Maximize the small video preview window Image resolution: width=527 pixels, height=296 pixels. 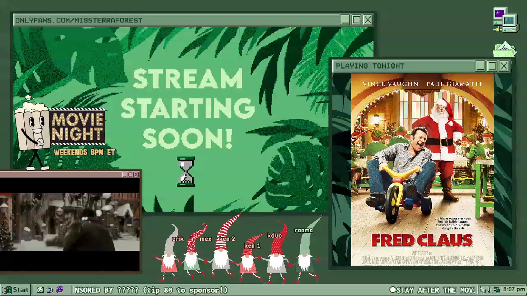[130, 174]
